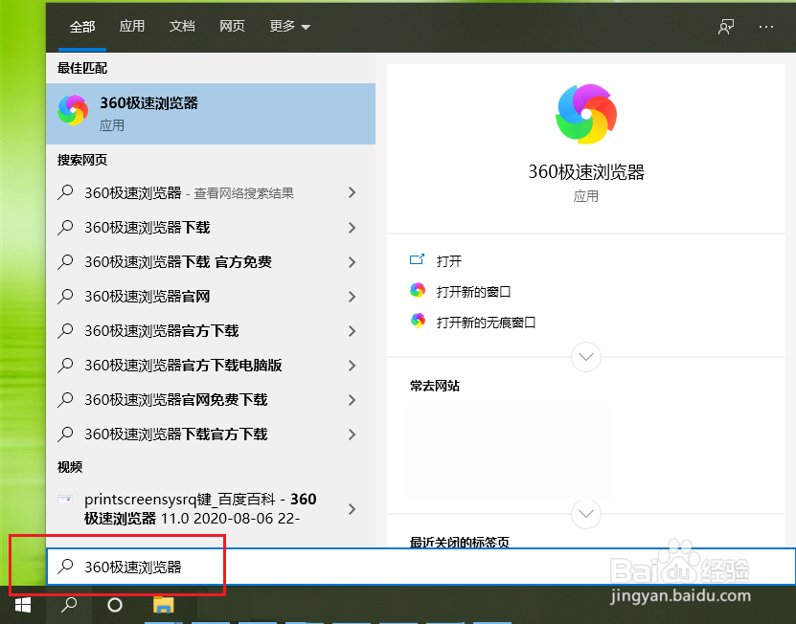Click the Windows Start button
The width and height of the screenshot is (796, 624).
coord(22,605)
